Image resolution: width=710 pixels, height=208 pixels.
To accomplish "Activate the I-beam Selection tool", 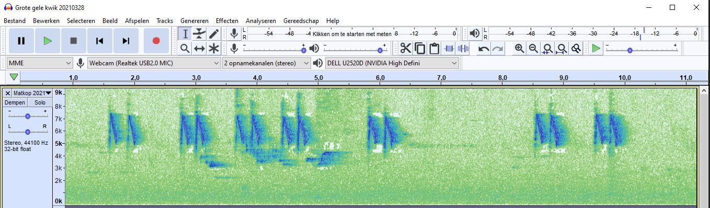I will coord(185,34).
